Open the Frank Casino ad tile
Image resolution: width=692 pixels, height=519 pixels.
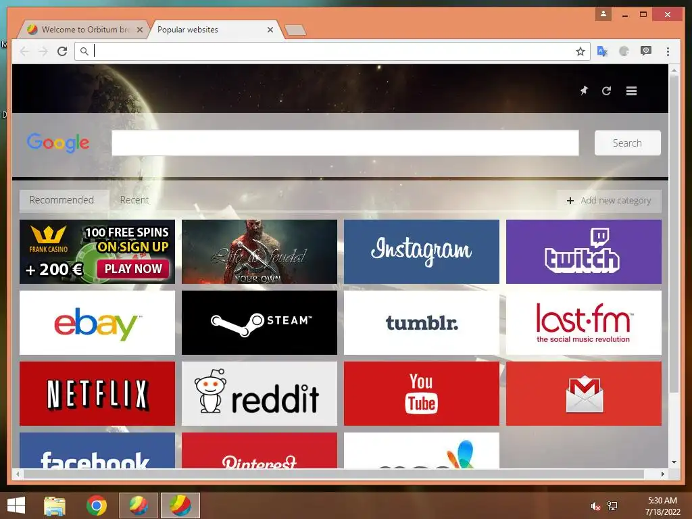click(x=97, y=251)
